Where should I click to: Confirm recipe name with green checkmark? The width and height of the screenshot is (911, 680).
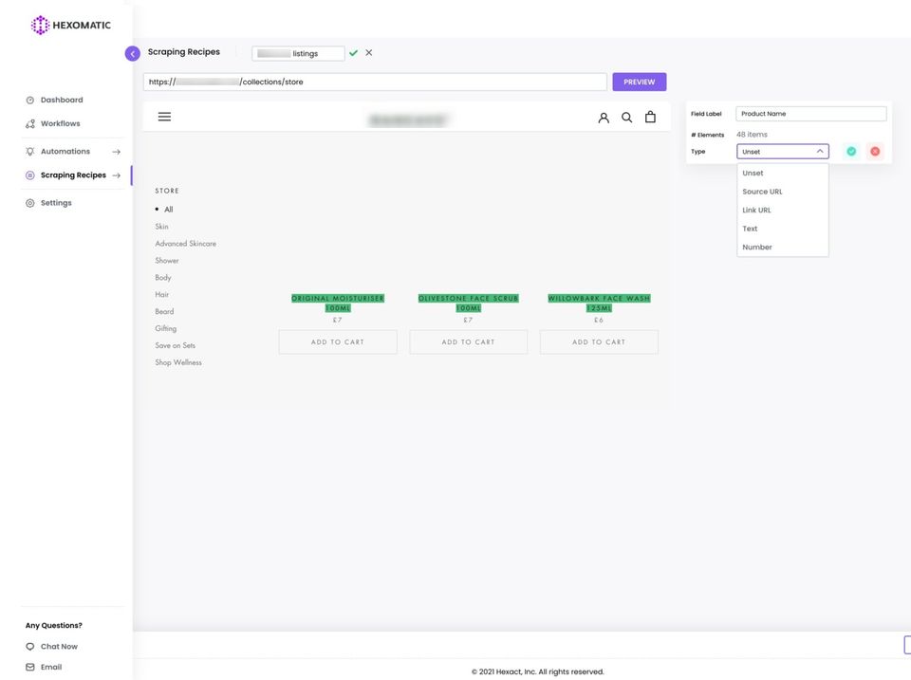(x=353, y=53)
